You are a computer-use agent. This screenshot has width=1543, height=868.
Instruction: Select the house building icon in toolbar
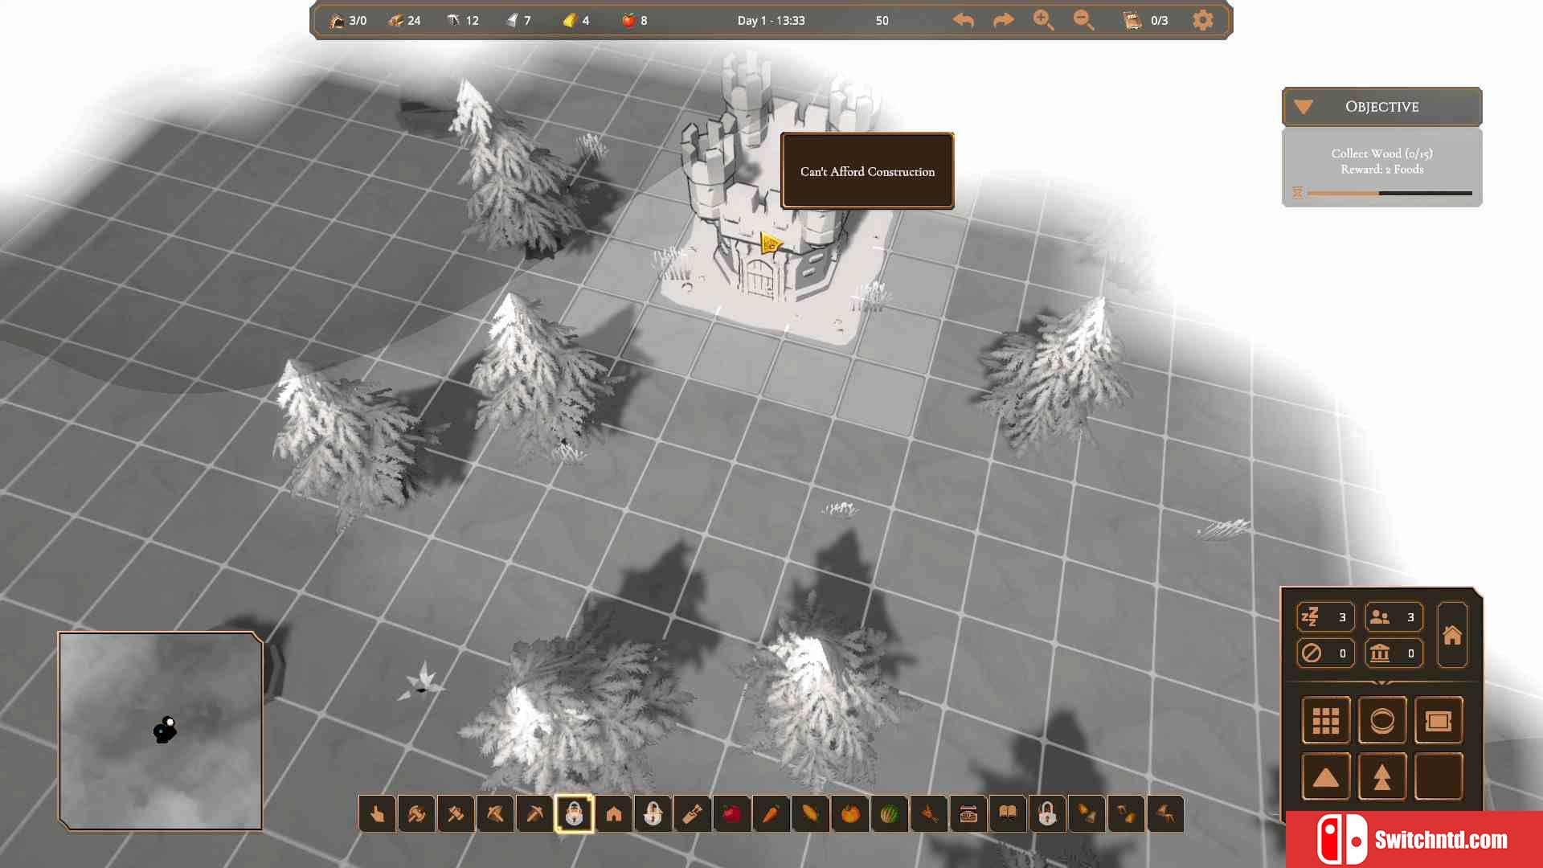(x=613, y=814)
